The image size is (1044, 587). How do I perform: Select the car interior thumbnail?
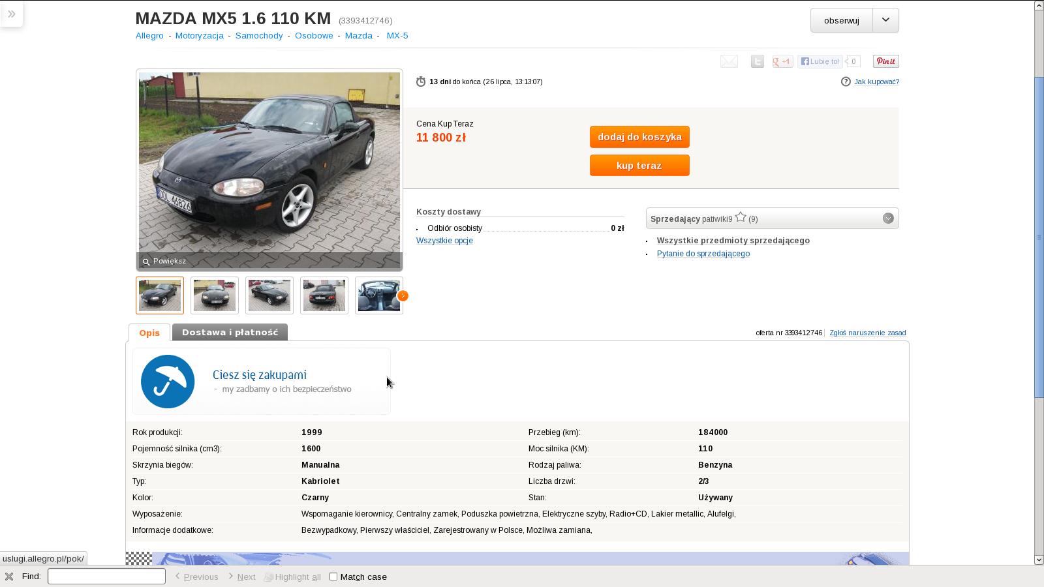coord(379,295)
